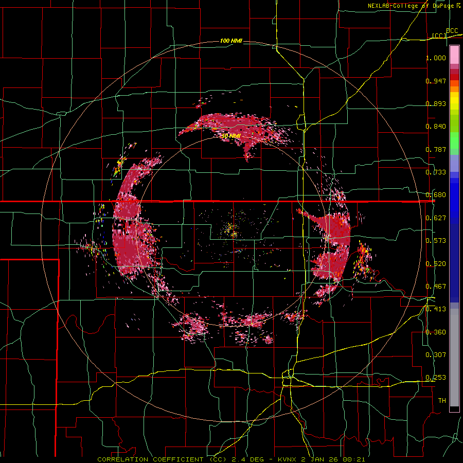
Task: Click the 0.893 scale value
Action: tap(436, 103)
